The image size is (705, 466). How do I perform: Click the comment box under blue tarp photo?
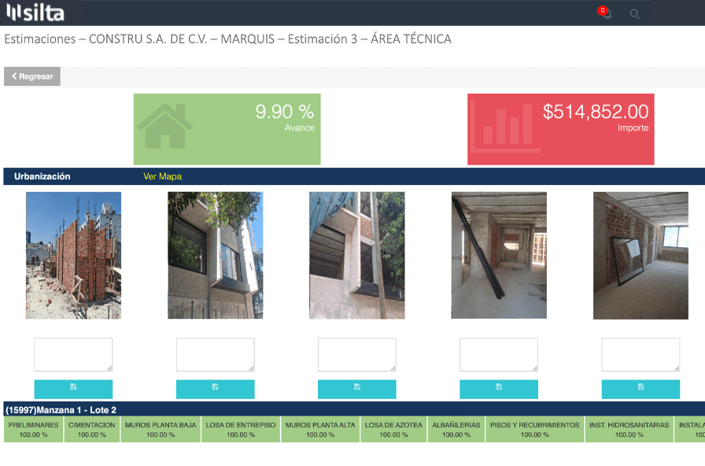(357, 354)
